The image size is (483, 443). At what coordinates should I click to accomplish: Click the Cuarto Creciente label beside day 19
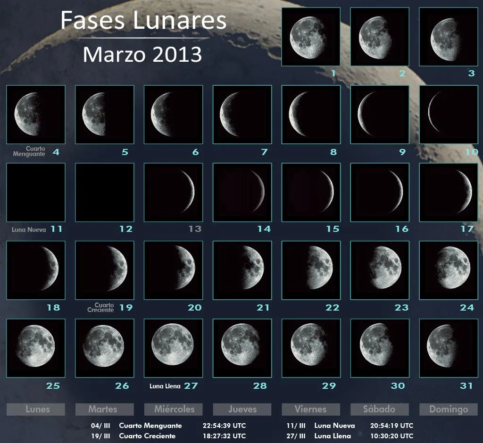coord(101,307)
